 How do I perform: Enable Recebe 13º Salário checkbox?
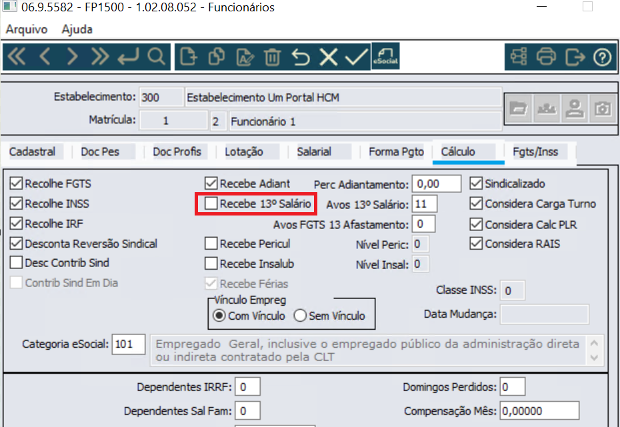(211, 203)
